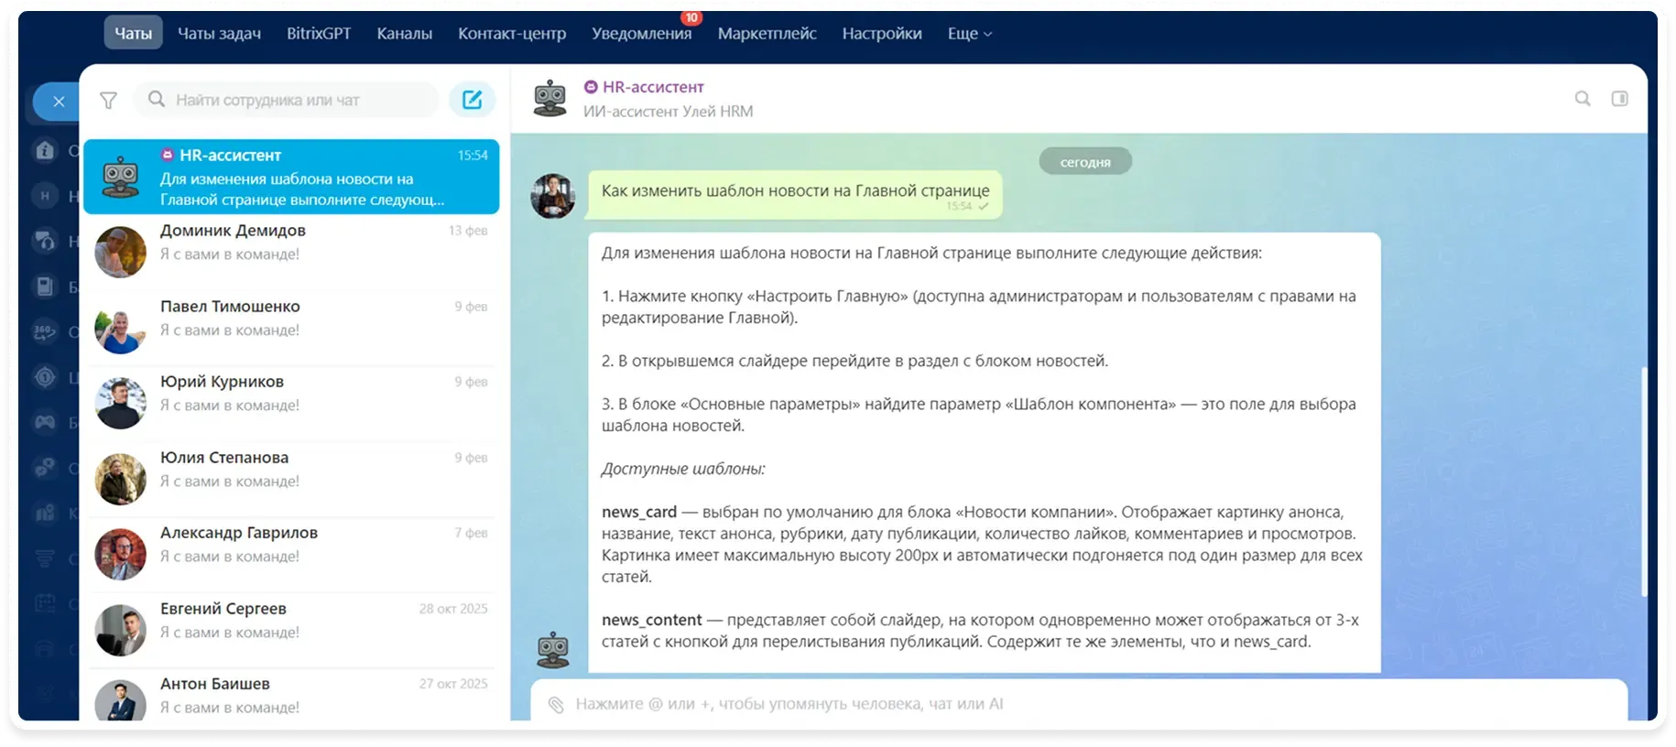
Task: Search inside the chat using the magnifier icon
Action: [x=1583, y=98]
